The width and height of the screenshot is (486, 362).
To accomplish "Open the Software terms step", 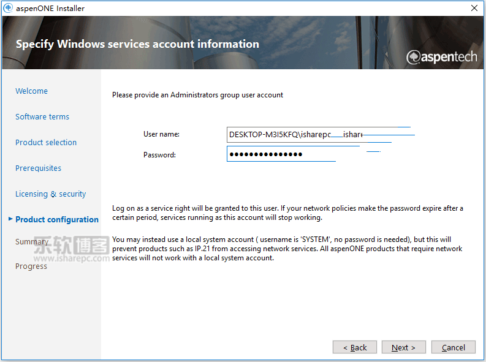I will coord(42,117).
